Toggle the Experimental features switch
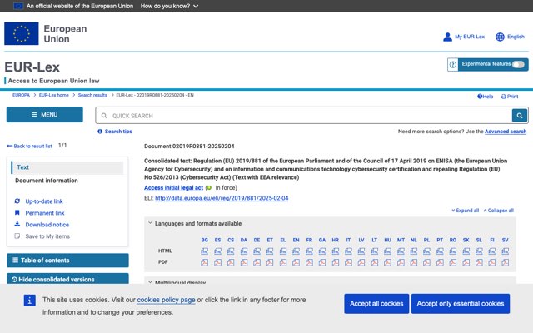The height and width of the screenshot is (333, 533). (x=518, y=65)
